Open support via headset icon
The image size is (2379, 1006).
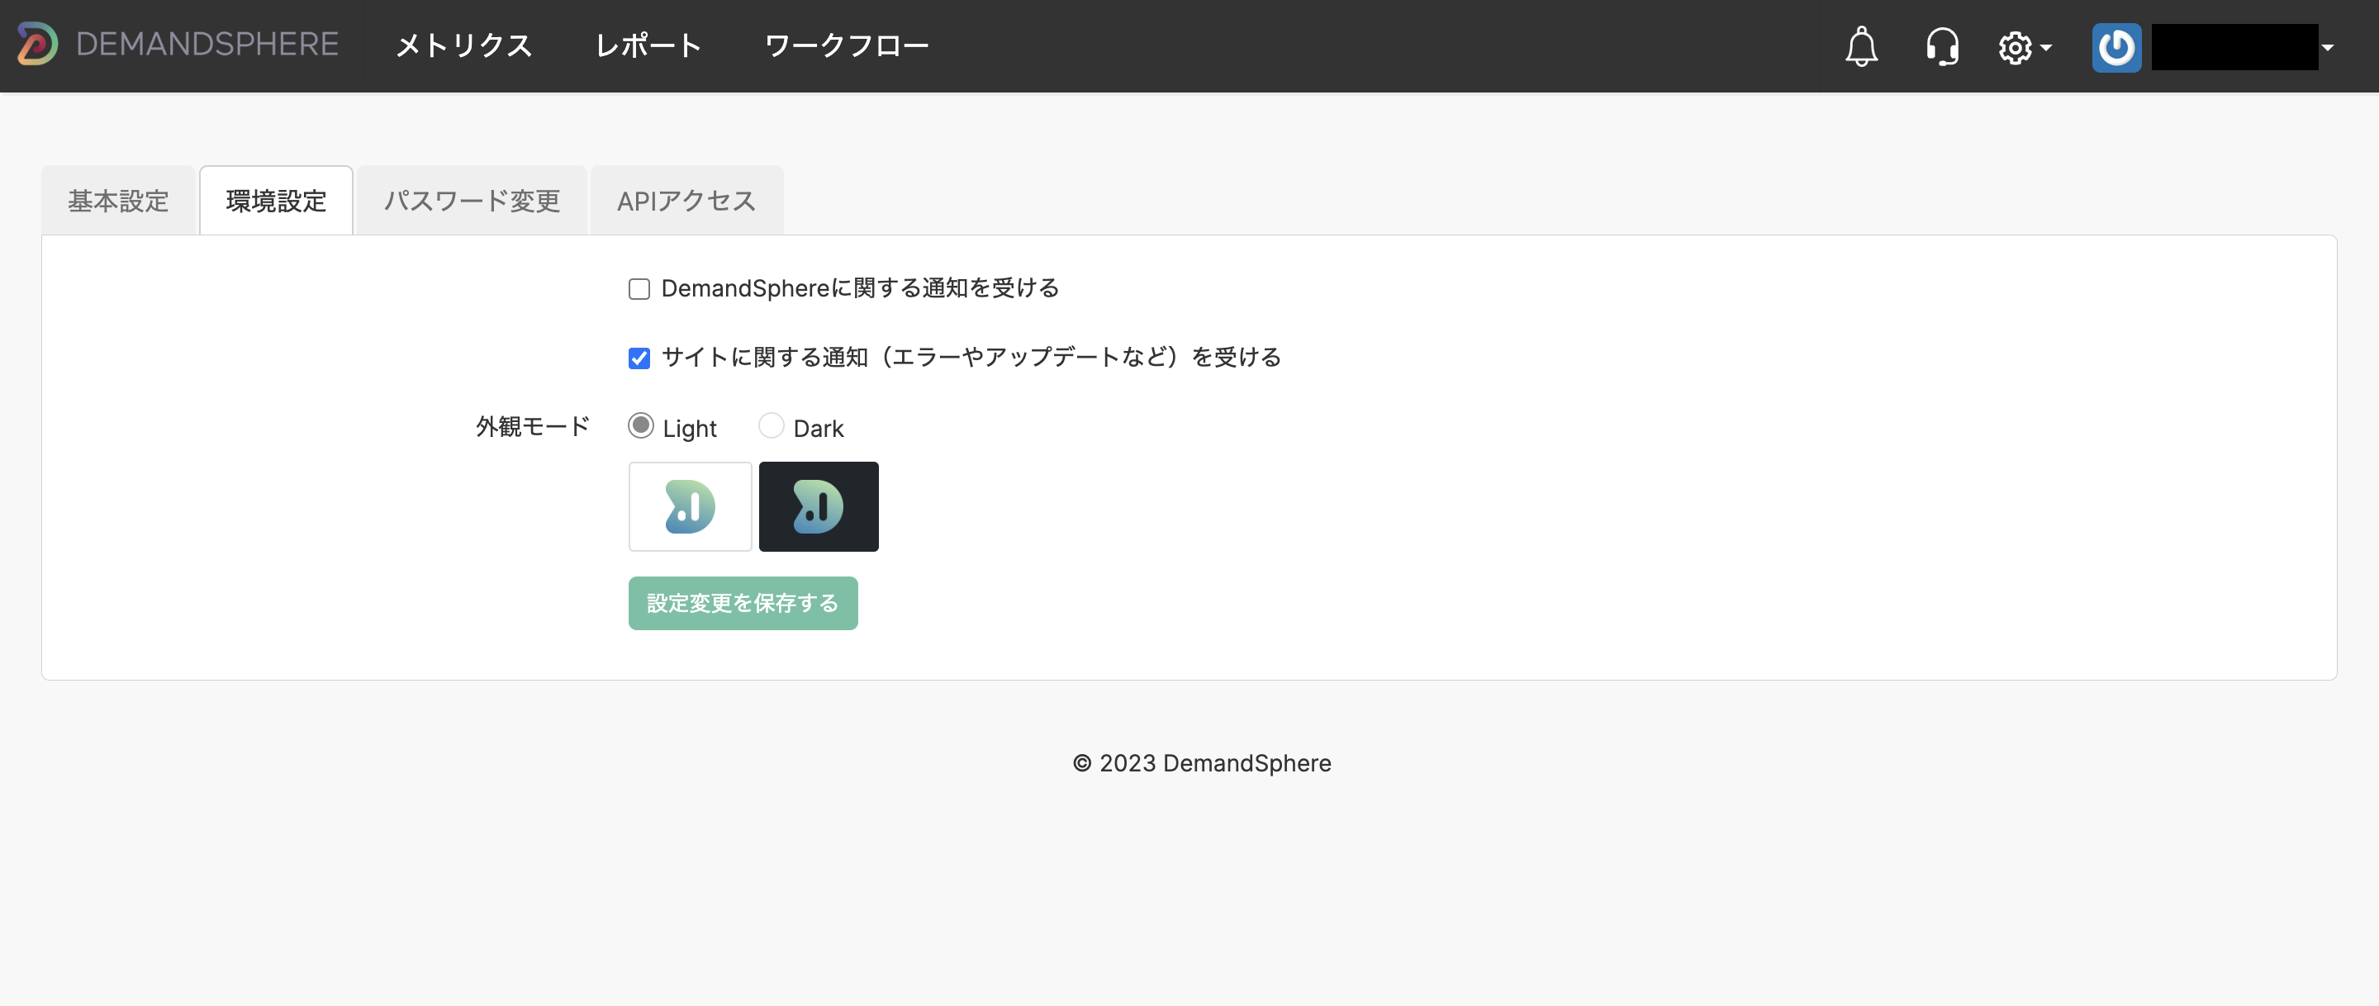1942,46
